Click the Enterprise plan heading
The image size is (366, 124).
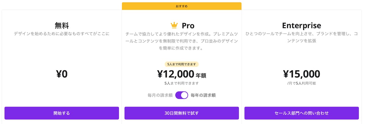(x=302, y=25)
